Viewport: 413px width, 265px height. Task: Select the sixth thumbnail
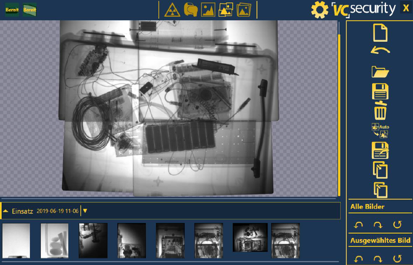point(209,241)
